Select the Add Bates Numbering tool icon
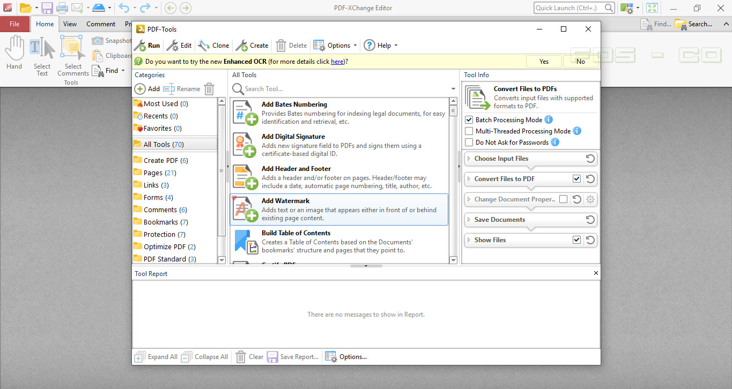Screen dimensions: 732x389 [x=246, y=113]
